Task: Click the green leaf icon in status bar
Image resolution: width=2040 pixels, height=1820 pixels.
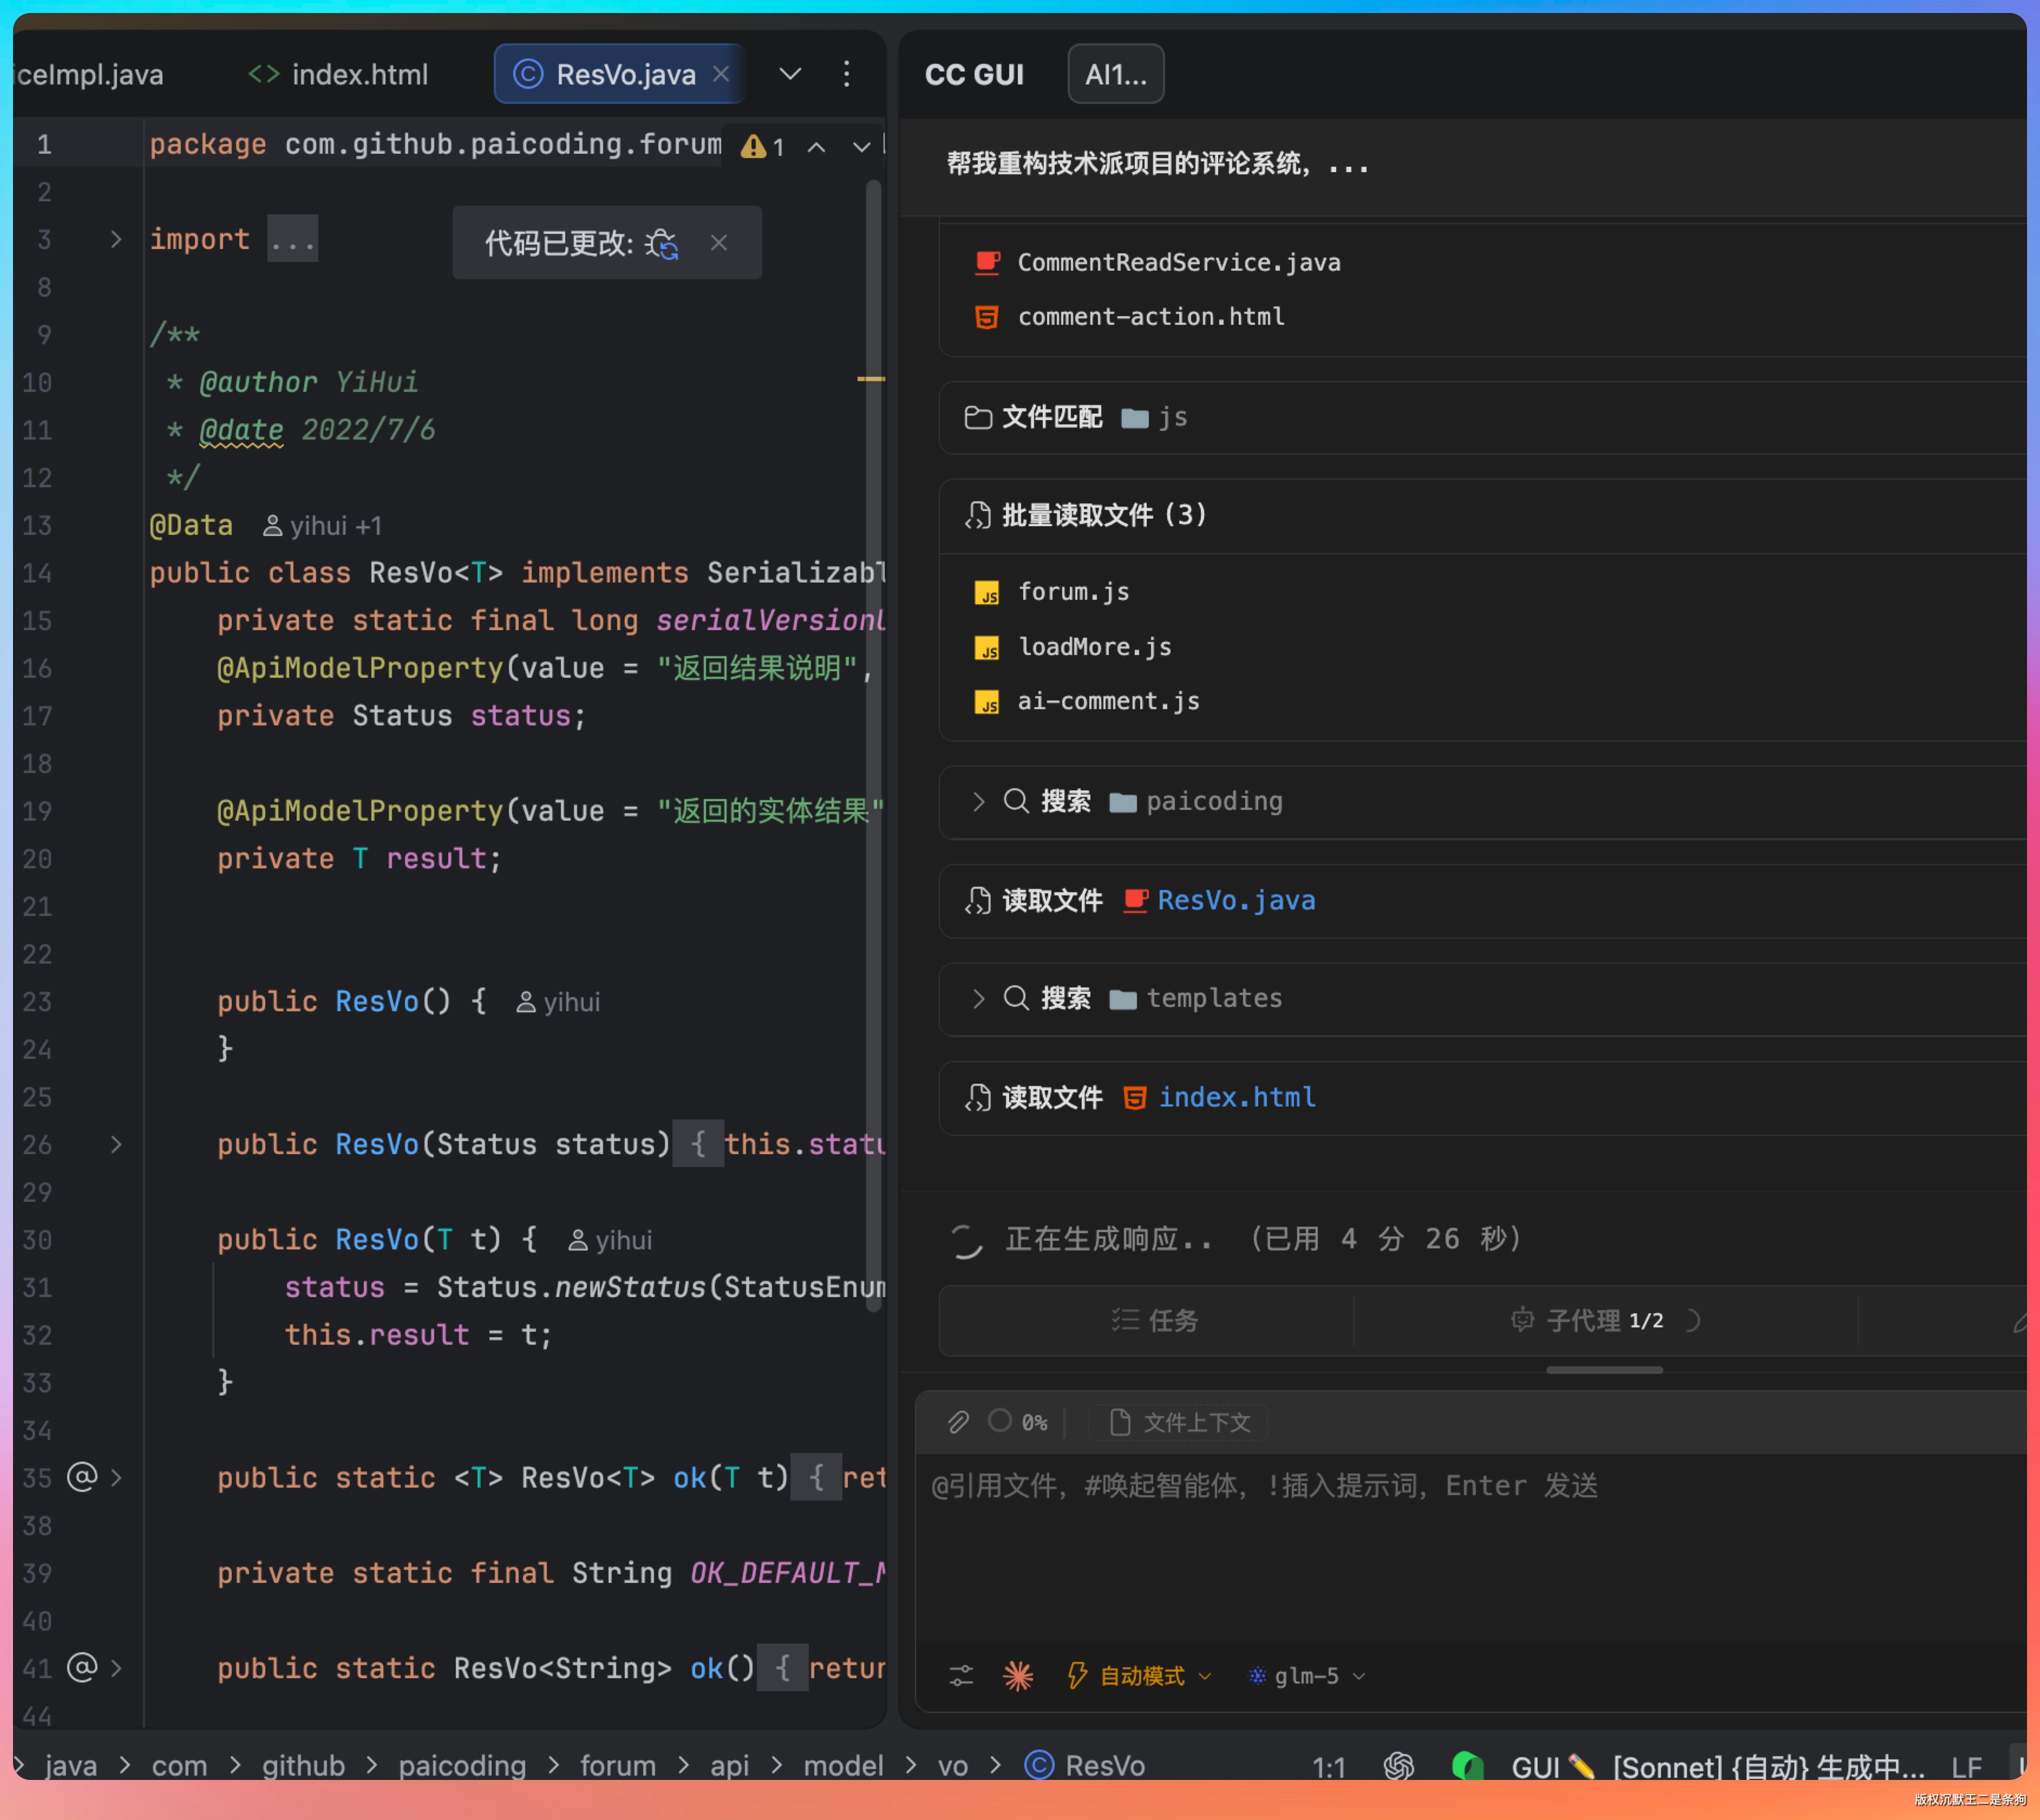Action: (x=1466, y=1766)
